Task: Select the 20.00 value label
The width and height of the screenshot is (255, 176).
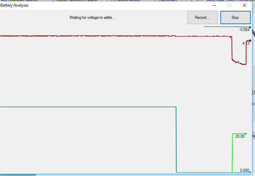Action: (240, 136)
